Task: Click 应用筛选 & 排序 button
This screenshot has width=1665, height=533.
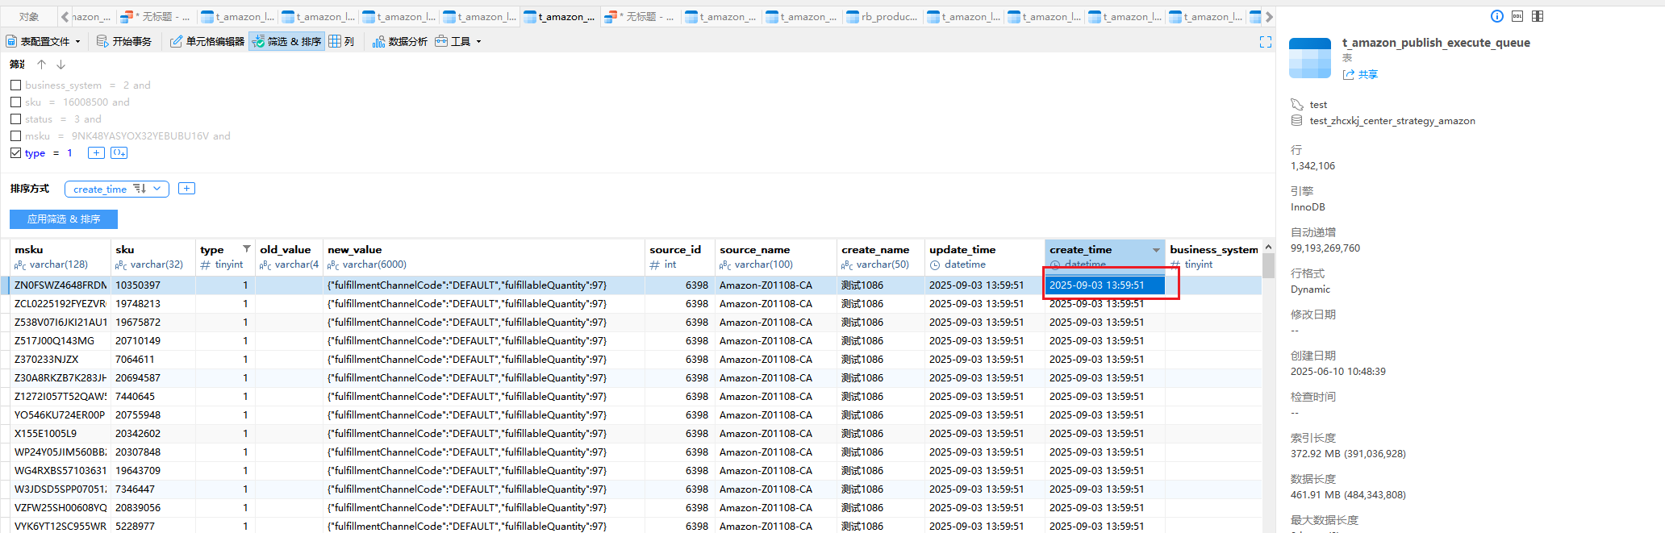Action: tap(64, 219)
